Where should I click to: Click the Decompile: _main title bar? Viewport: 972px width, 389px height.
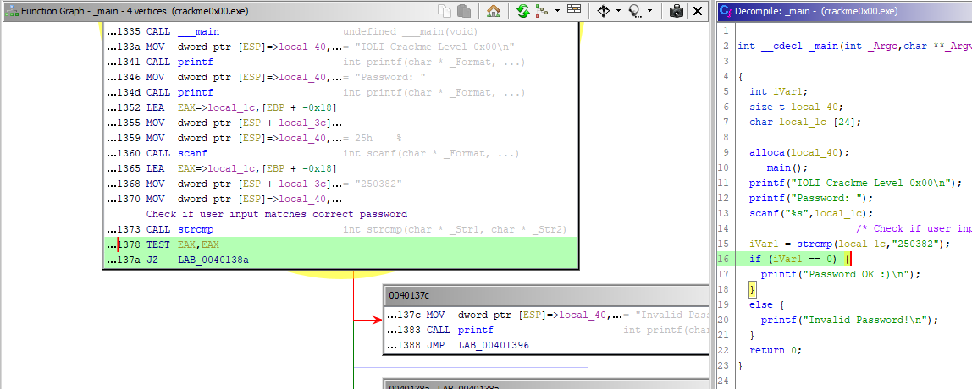[843, 10]
